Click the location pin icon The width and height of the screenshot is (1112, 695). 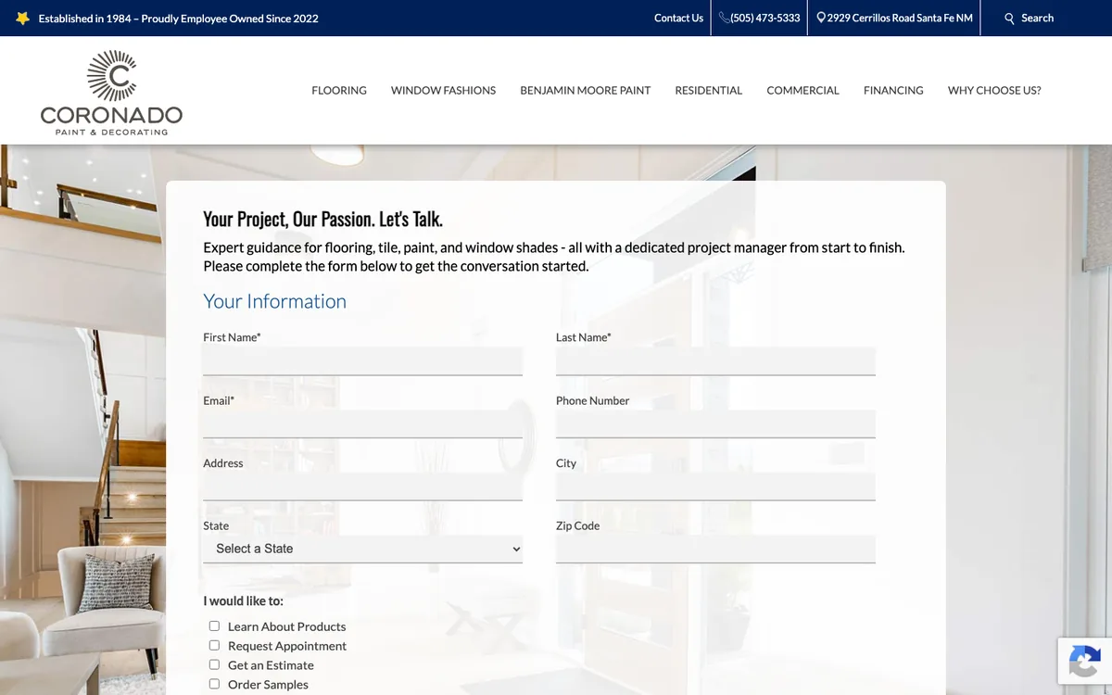click(821, 18)
